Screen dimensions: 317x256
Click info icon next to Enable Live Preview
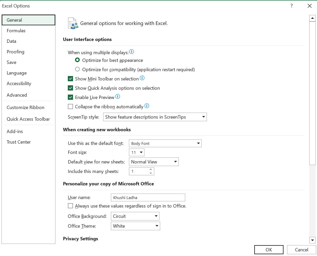point(118,97)
